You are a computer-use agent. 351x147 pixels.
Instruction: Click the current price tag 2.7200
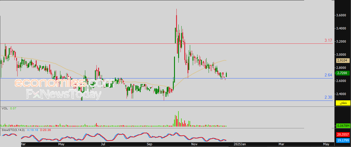tap(343, 73)
